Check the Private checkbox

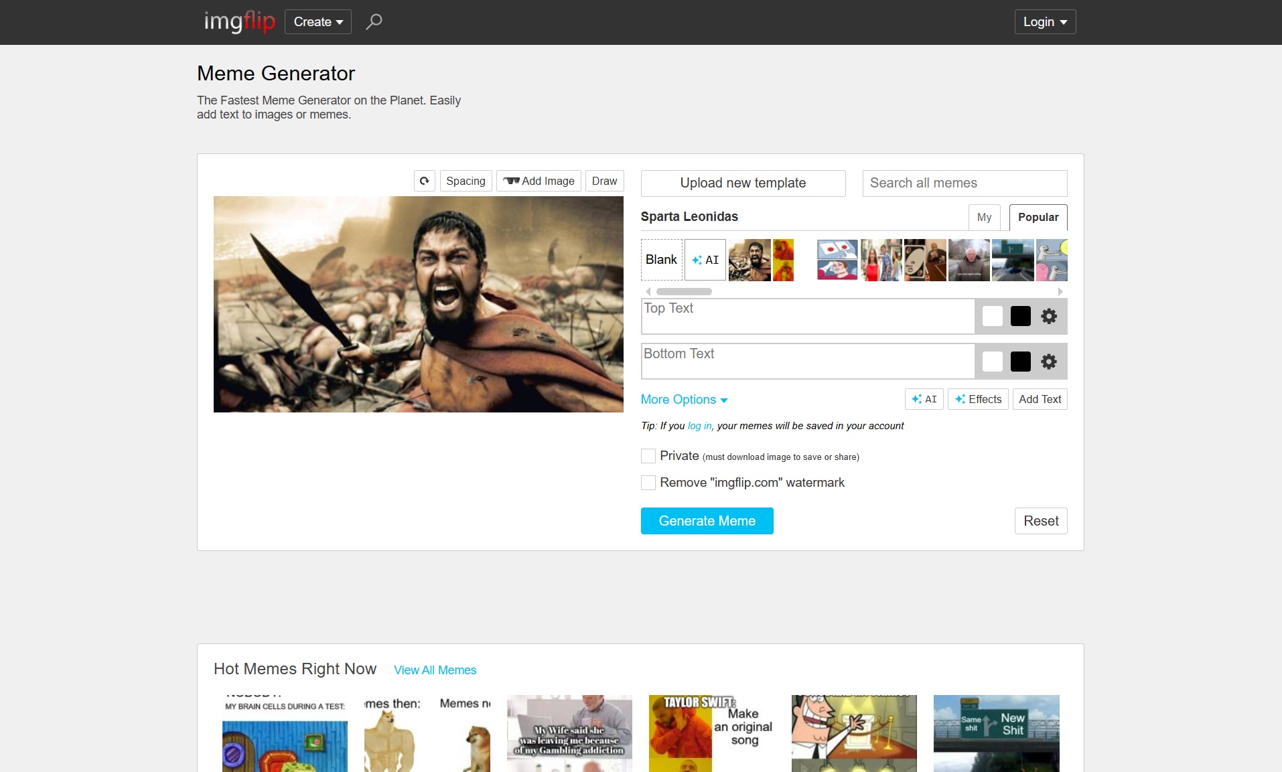tap(648, 456)
